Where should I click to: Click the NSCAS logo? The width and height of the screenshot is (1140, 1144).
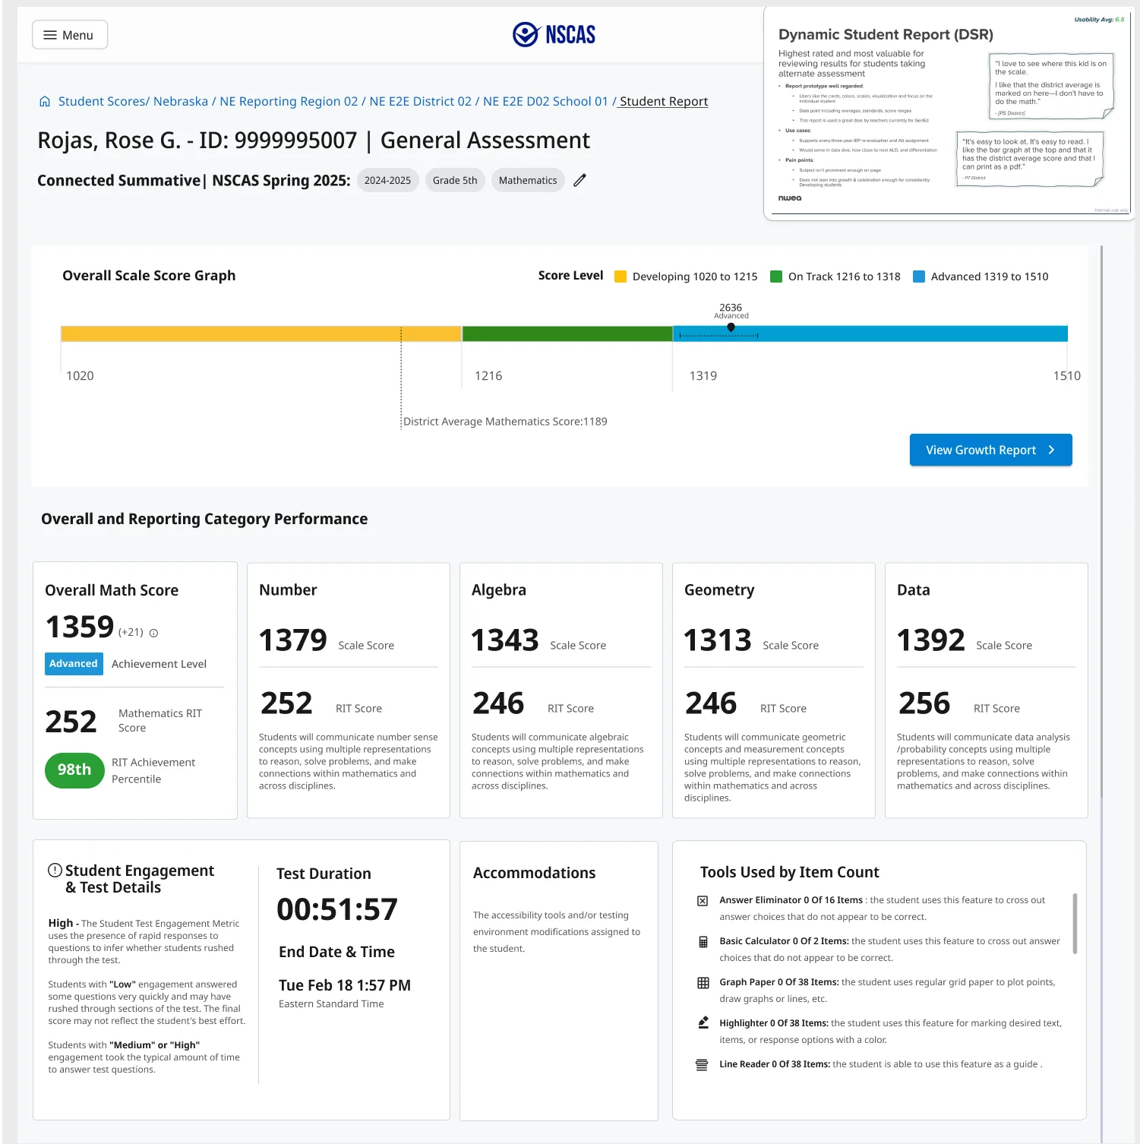pyautogui.click(x=554, y=35)
